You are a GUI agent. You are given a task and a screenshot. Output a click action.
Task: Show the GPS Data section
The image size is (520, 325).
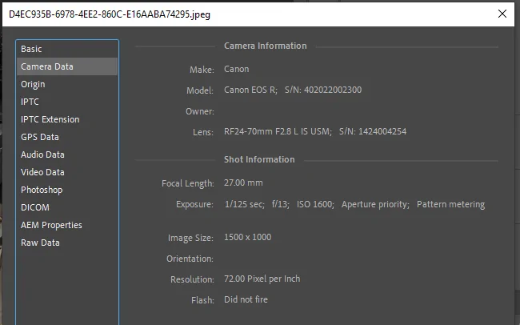coord(40,137)
